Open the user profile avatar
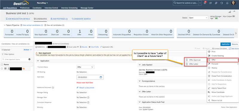 click(x=233, y=3)
